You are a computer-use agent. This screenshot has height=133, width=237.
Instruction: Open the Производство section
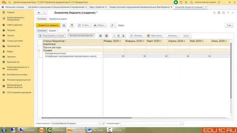13,46
